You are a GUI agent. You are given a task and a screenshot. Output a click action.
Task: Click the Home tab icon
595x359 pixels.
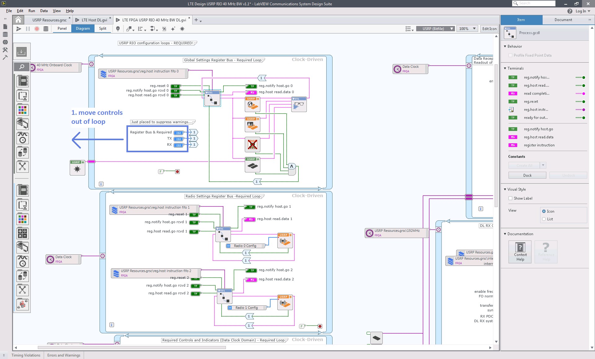pyautogui.click(x=18, y=20)
